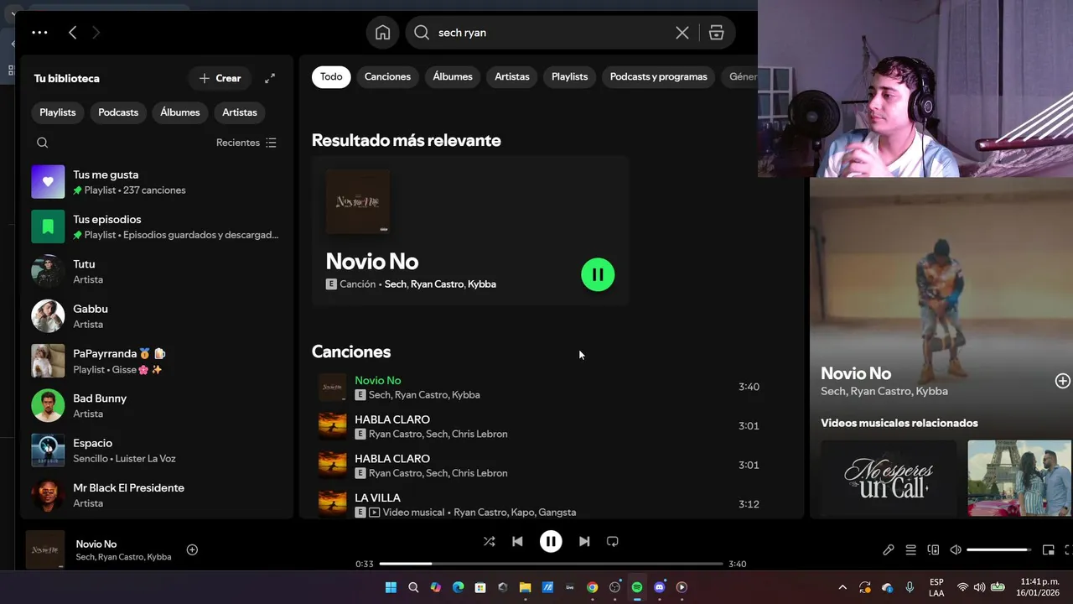Open the Crear menu
The image size is (1073, 604).
[x=220, y=78]
